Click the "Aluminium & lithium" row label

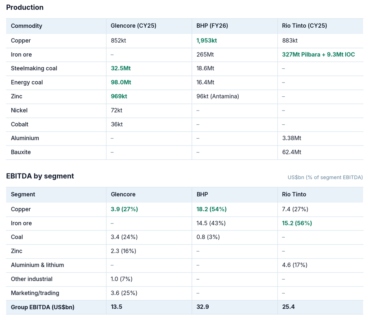pos(37,265)
